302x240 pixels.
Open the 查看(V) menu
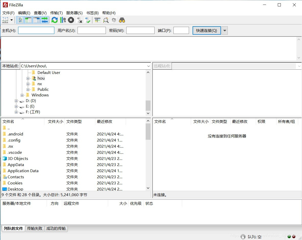40,13
